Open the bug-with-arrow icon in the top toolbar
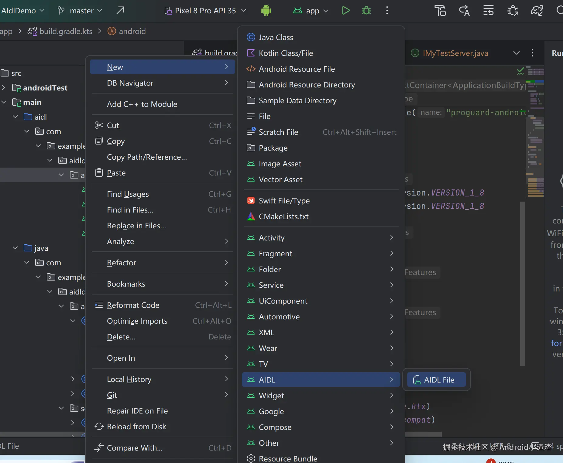Viewport: 563px width, 463px height. [513, 11]
